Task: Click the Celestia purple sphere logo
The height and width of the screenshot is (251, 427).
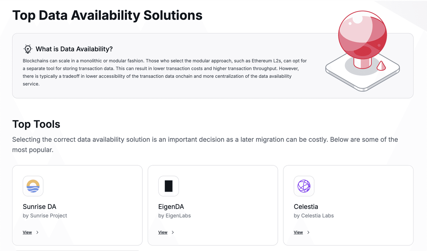Action: 304,186
